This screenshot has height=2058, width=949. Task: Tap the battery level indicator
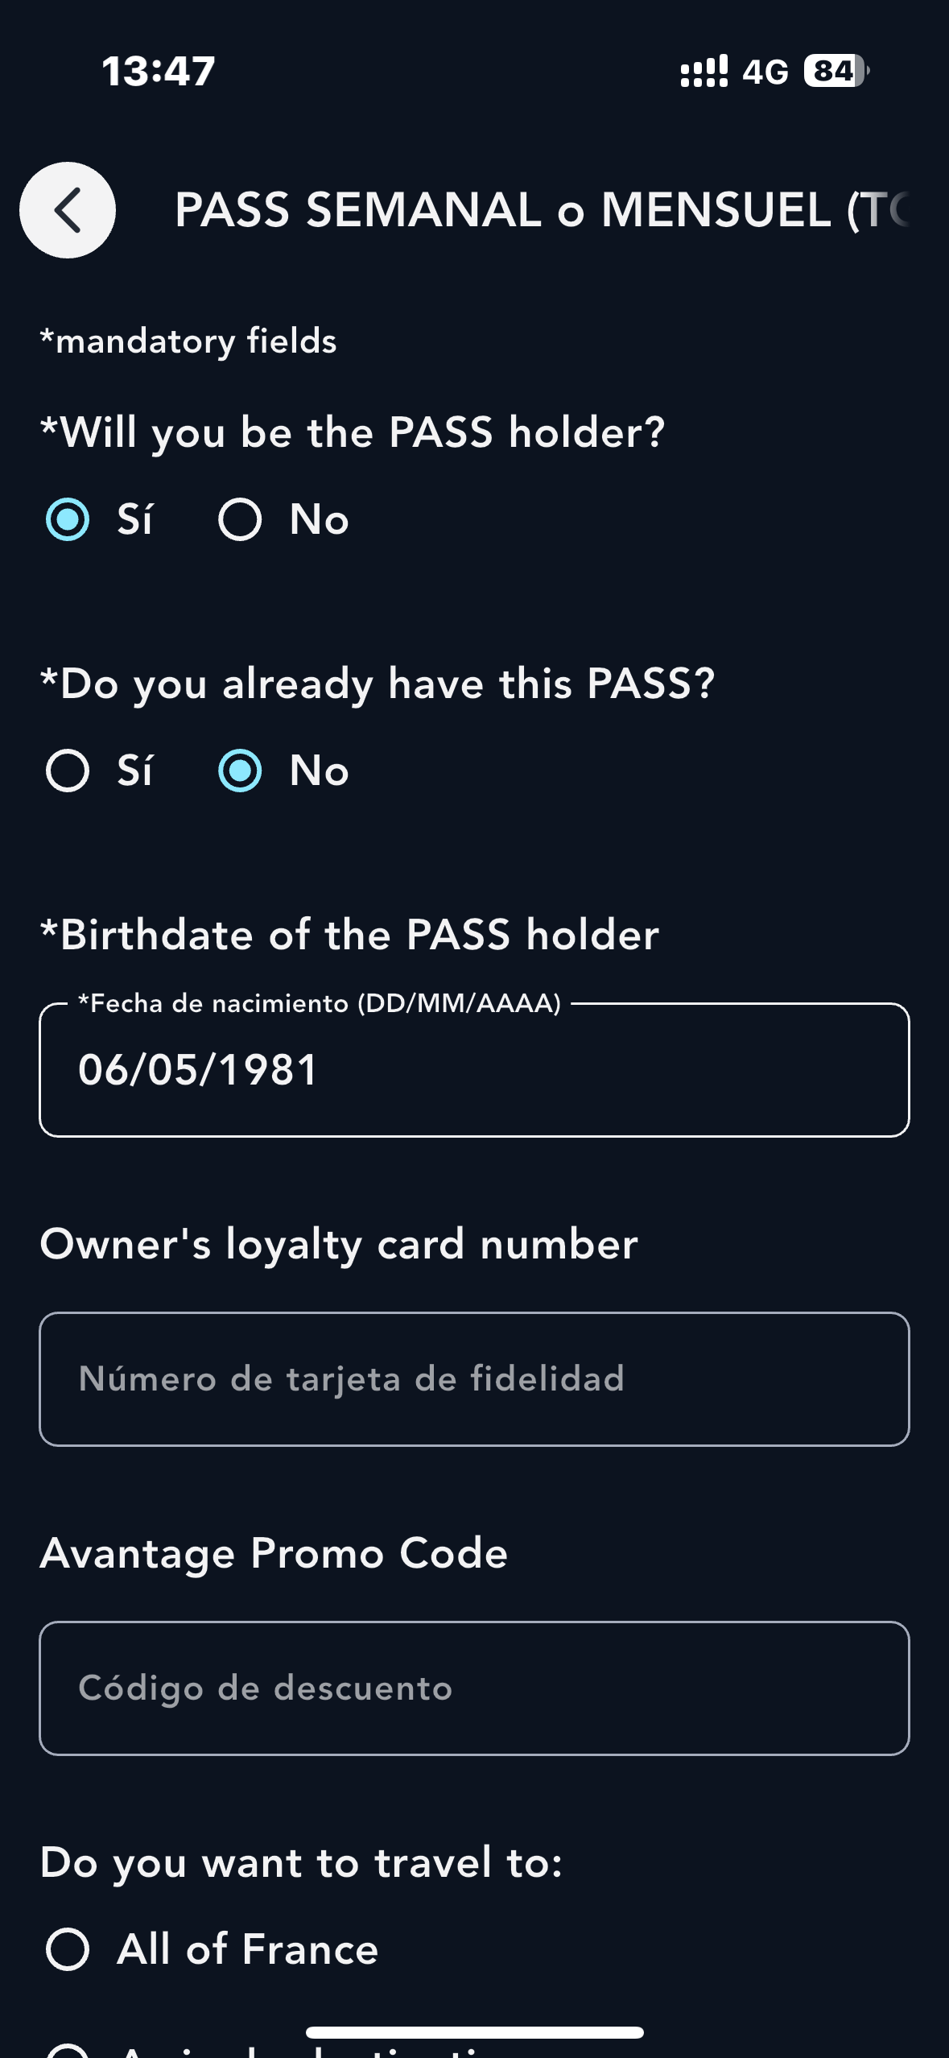(836, 72)
